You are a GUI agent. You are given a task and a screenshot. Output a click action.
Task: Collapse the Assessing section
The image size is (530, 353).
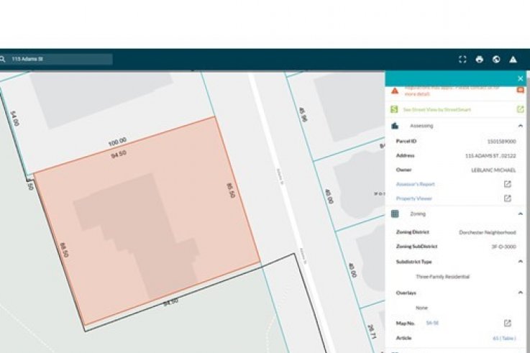click(520, 126)
